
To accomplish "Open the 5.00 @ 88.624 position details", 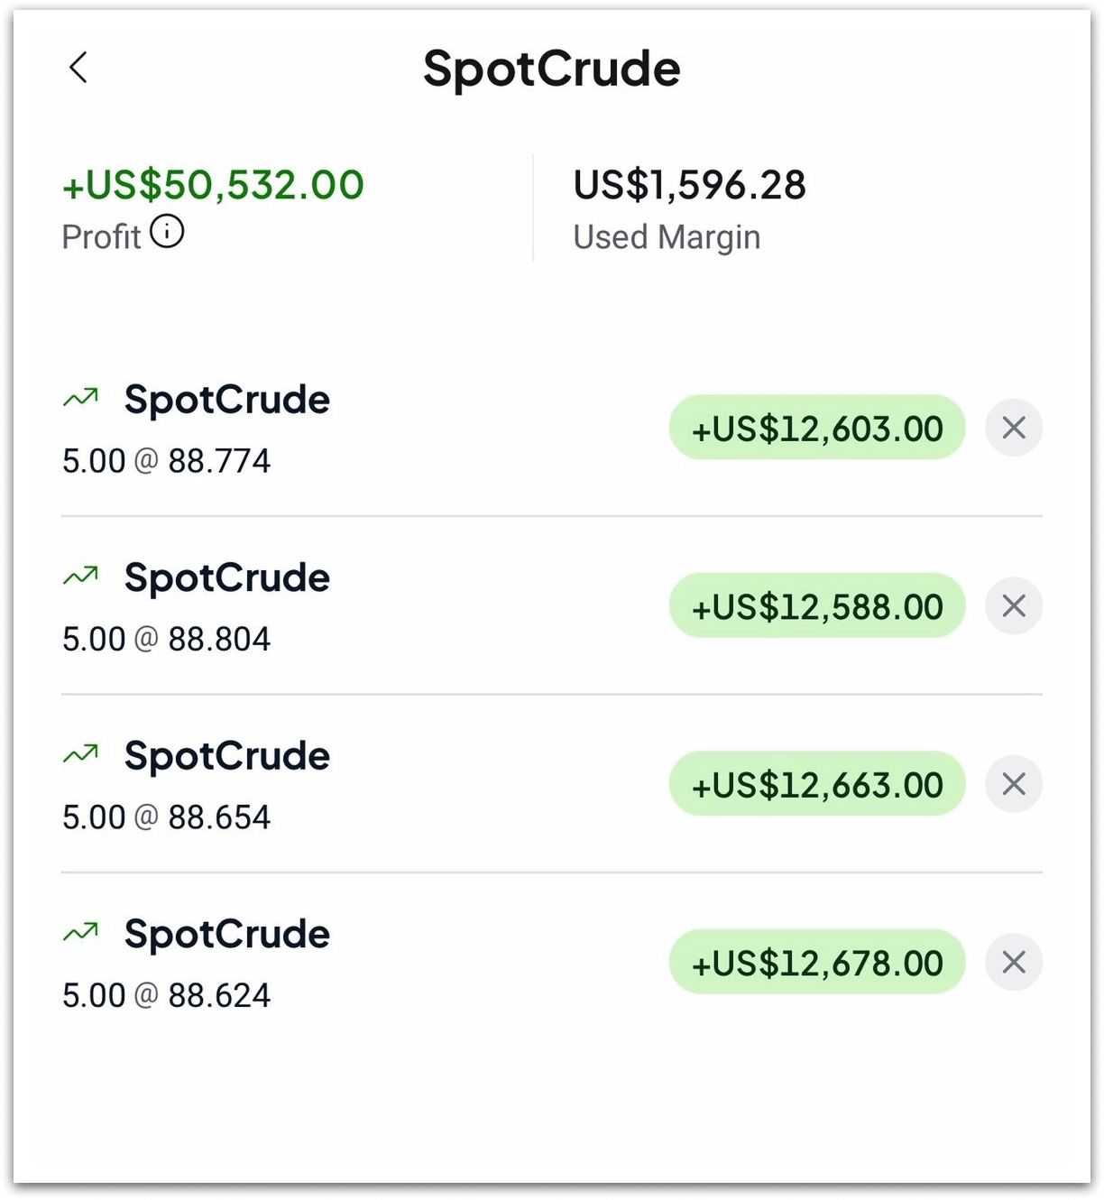I will pyautogui.click(x=166, y=996).
